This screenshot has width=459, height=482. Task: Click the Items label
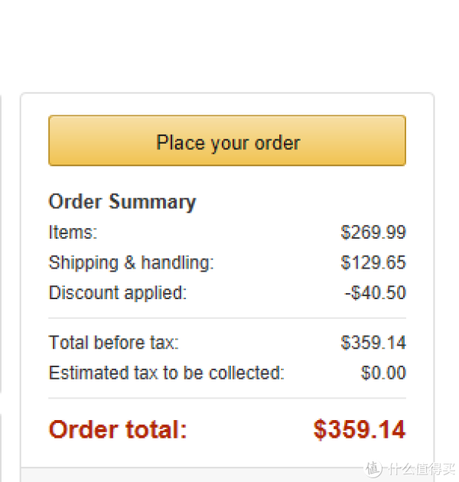[73, 232]
